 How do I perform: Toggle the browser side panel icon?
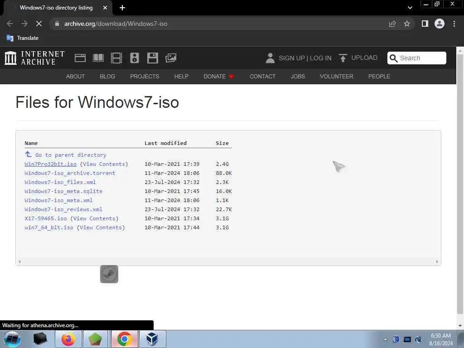(425, 24)
